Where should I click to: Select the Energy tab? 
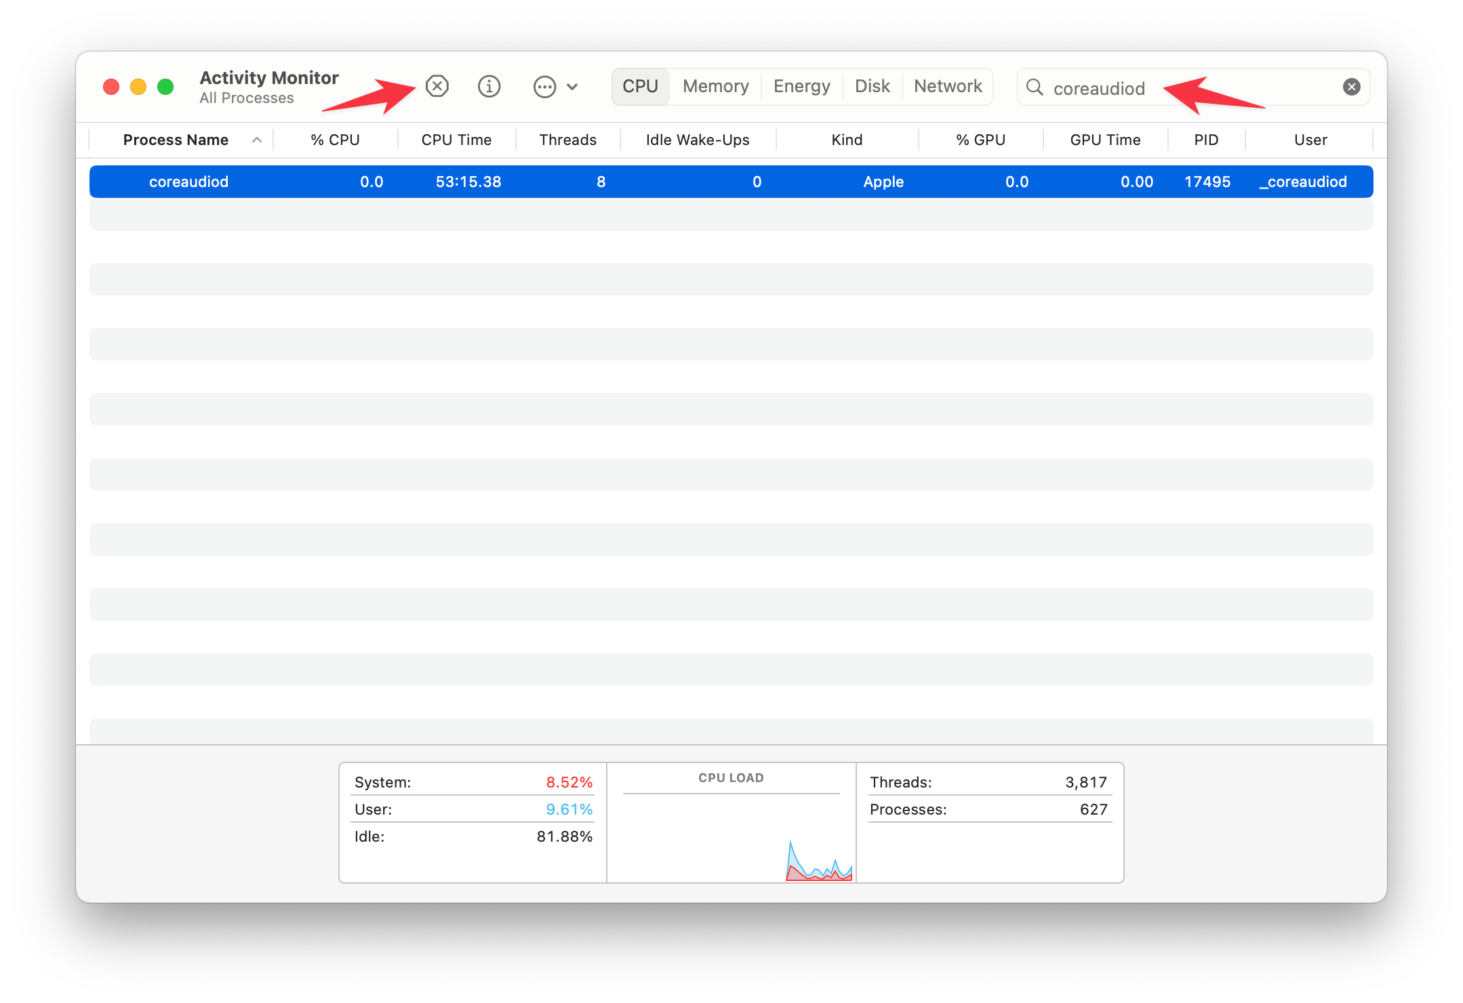[x=801, y=86]
